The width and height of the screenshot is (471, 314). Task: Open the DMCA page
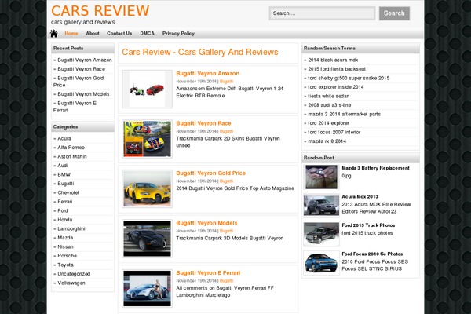(148, 33)
